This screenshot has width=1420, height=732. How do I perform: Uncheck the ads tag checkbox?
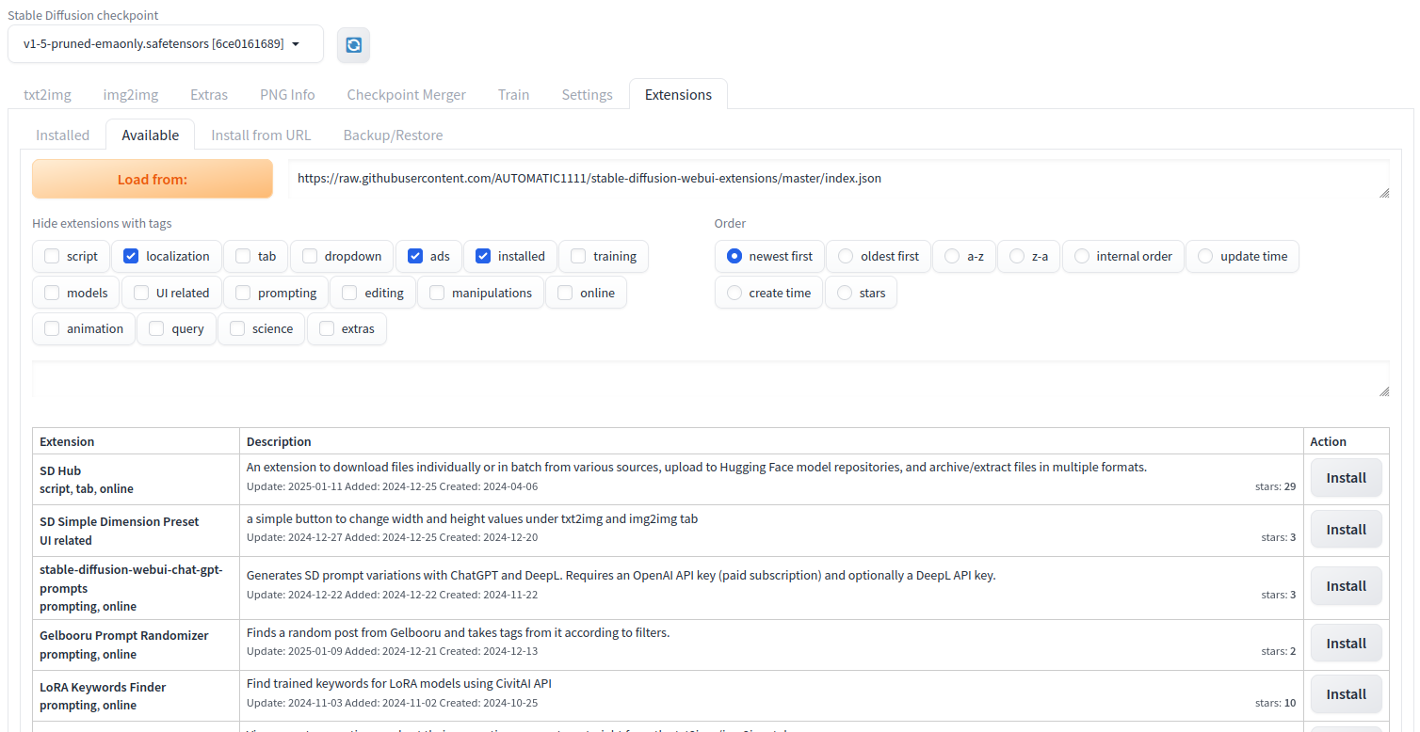415,256
